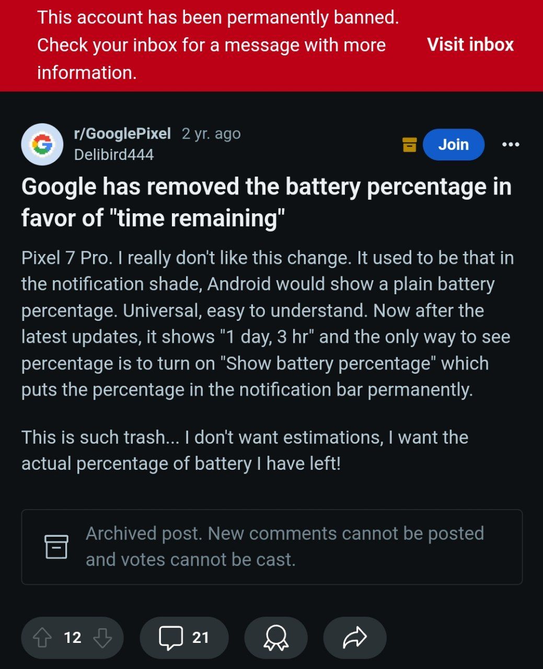
Task: Open the battery percentage post title
Action: (x=266, y=202)
